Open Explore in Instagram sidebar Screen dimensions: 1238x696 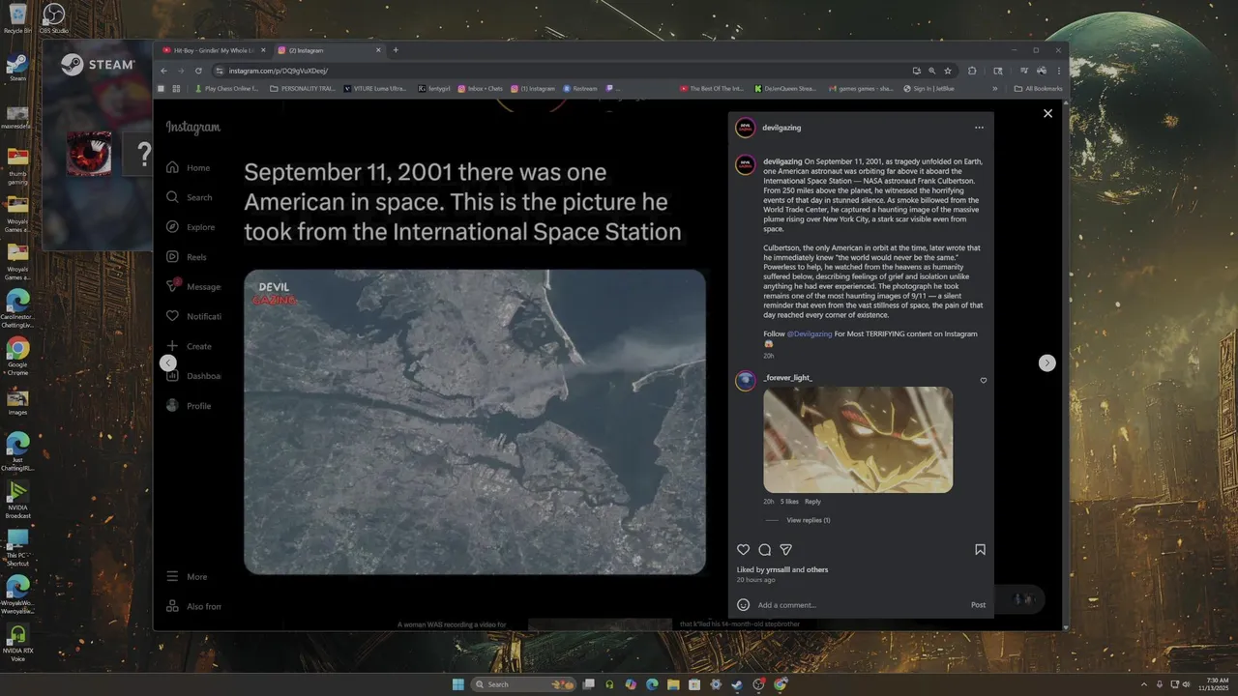click(x=191, y=227)
